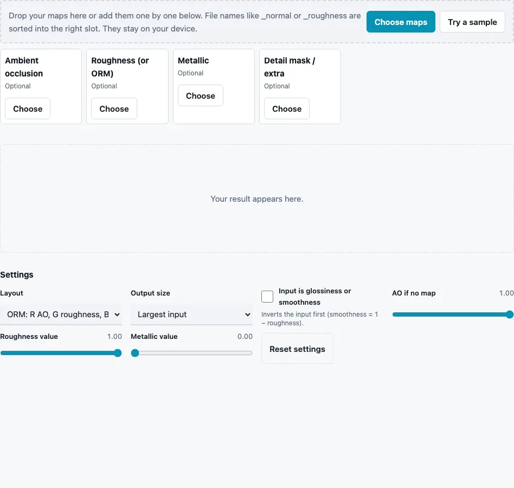
Task: Enable Input is glossiness or smoothness checkbox
Action: point(267,296)
